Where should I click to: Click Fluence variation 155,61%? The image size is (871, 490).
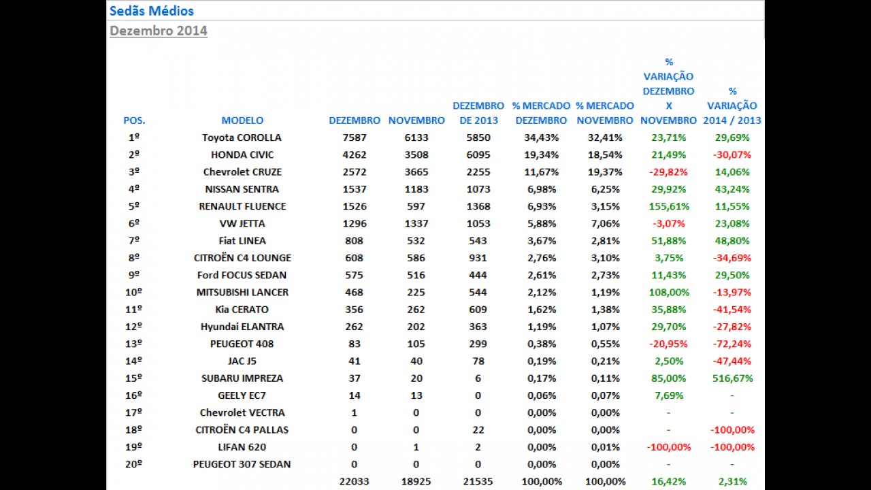tap(669, 206)
